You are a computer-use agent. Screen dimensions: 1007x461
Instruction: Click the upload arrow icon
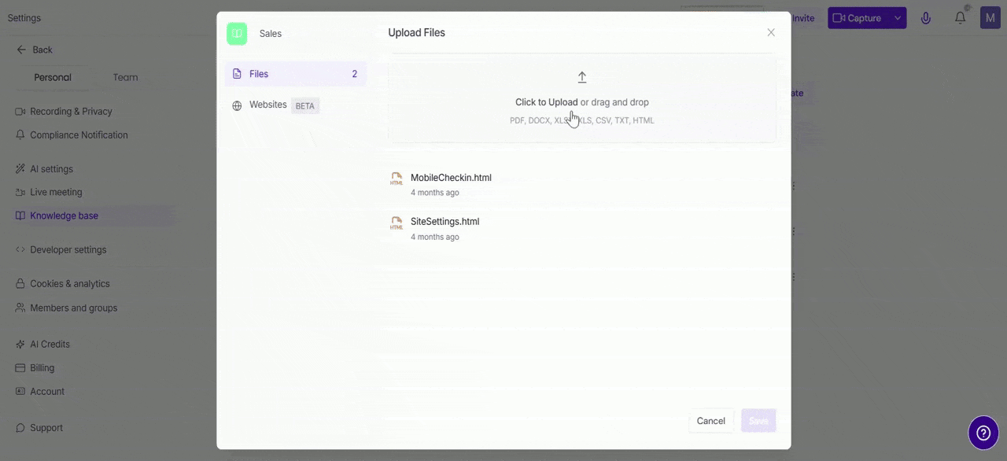(581, 76)
